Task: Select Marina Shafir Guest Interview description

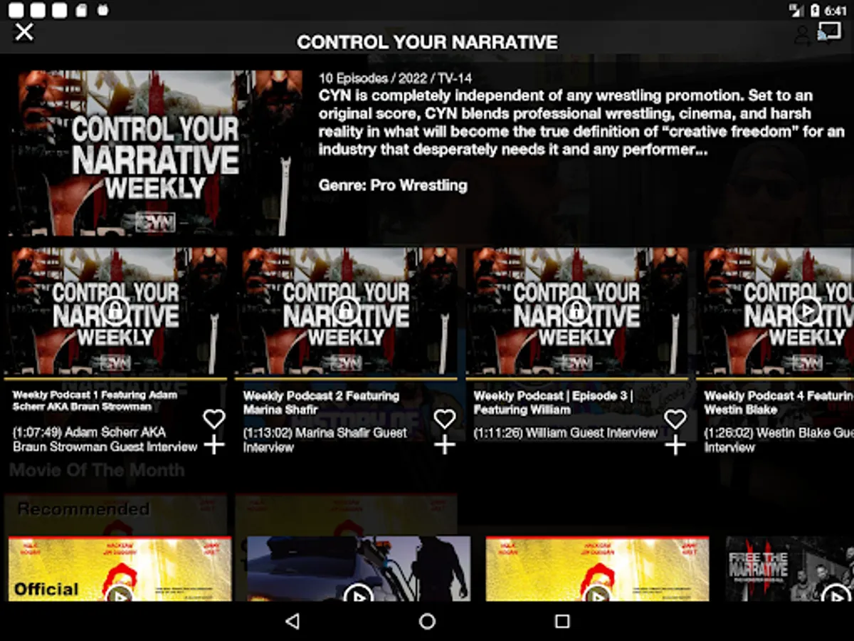Action: pos(325,439)
